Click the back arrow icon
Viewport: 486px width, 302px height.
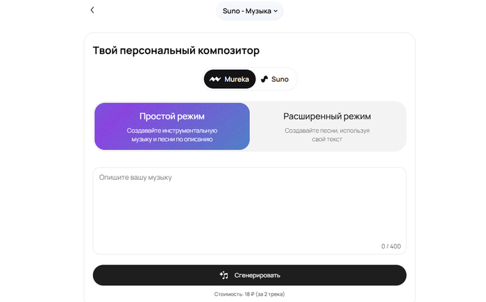(x=92, y=10)
